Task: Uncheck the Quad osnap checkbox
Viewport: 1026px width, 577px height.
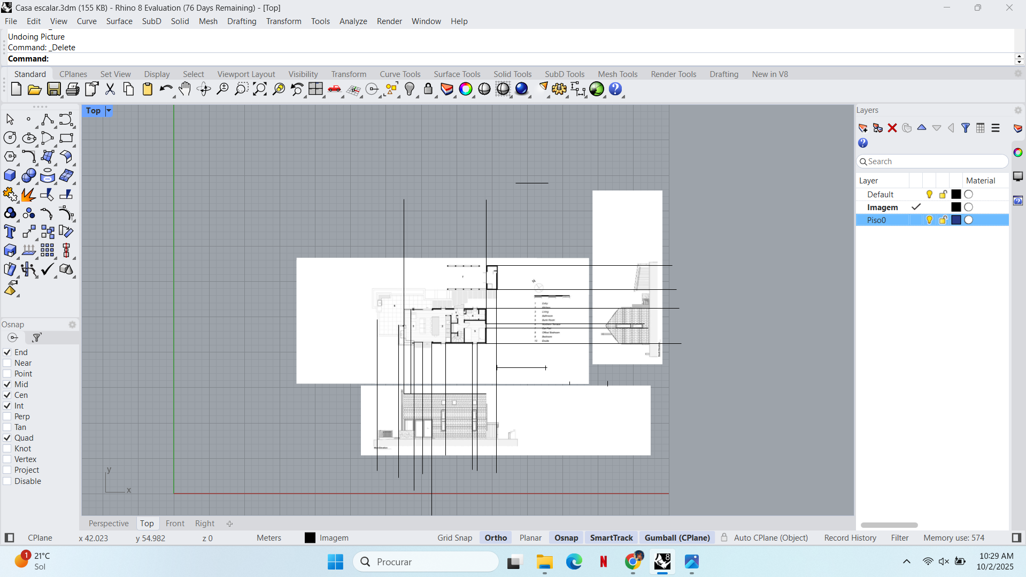Action: (7, 438)
